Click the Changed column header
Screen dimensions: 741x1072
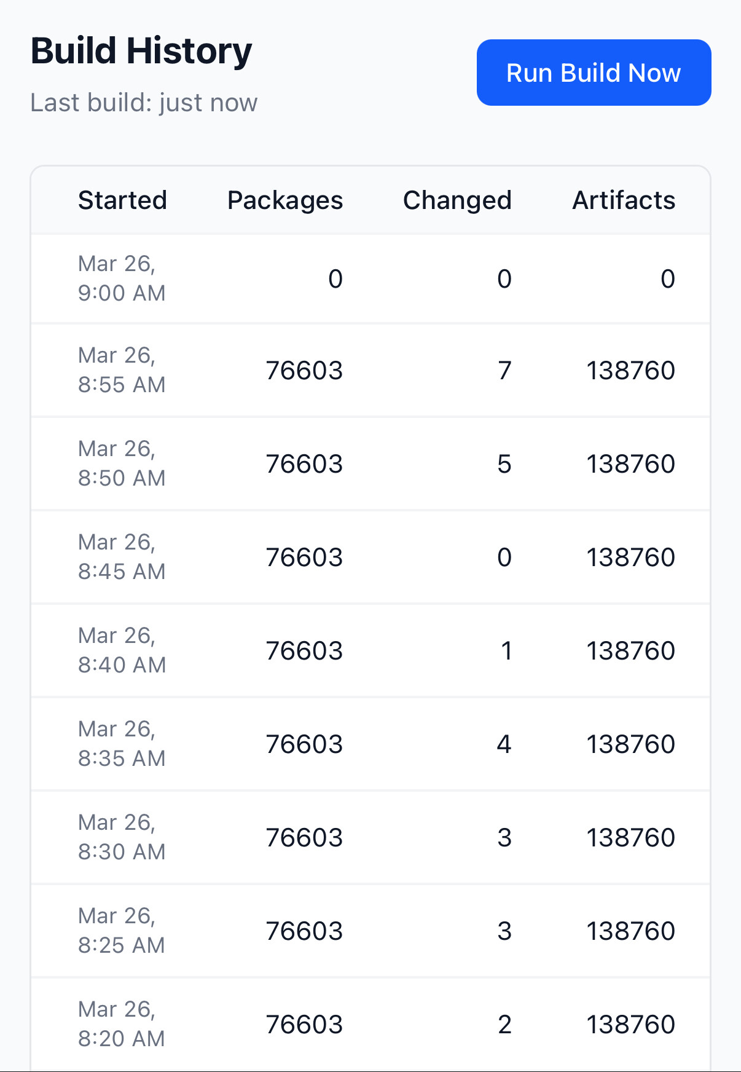[457, 200]
